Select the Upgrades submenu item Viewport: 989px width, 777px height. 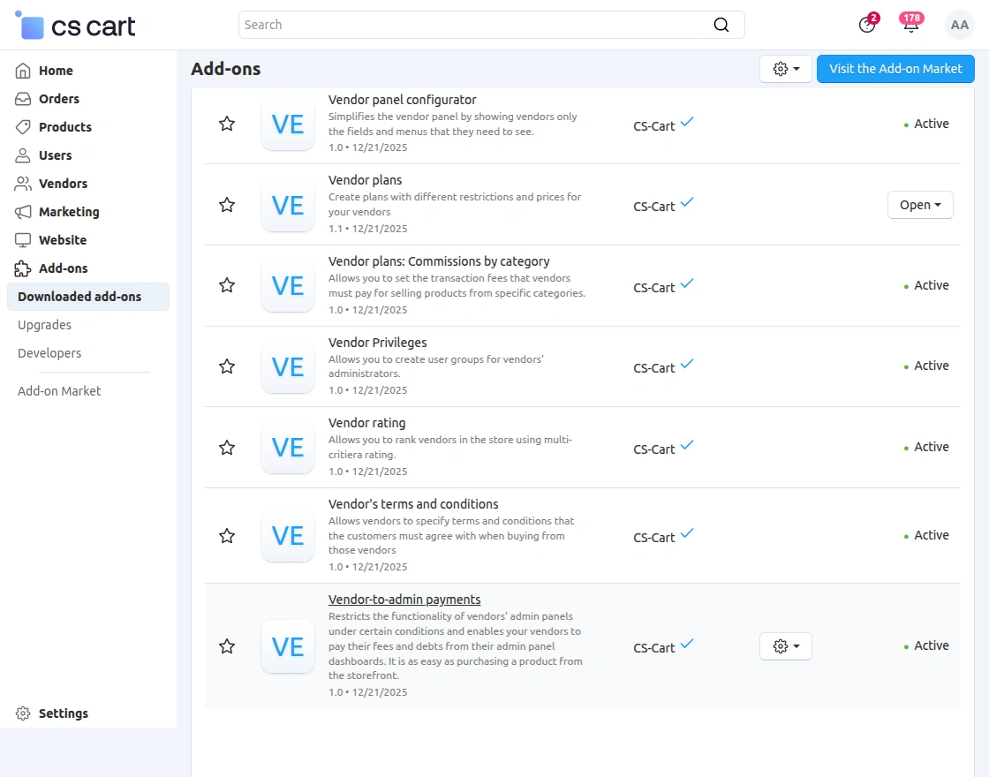44,325
